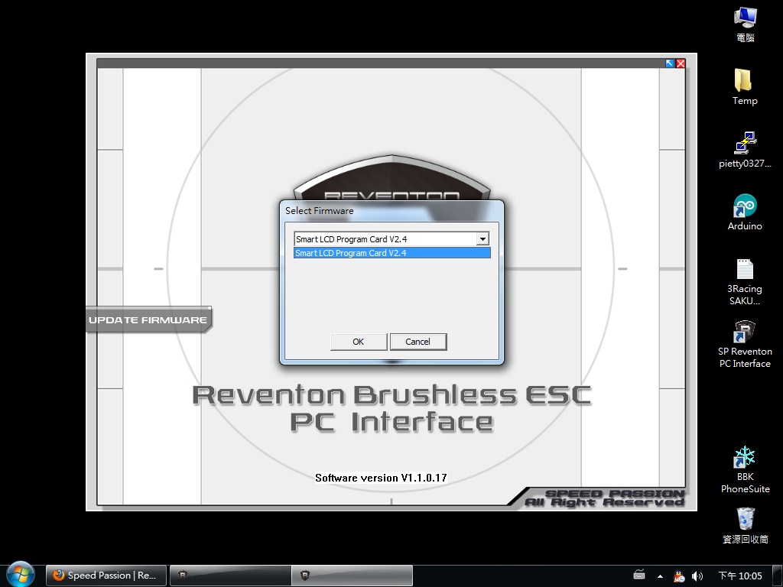783x587 pixels.
Task: Click the darker inactive Reventon taskbar button
Action: (x=231, y=576)
